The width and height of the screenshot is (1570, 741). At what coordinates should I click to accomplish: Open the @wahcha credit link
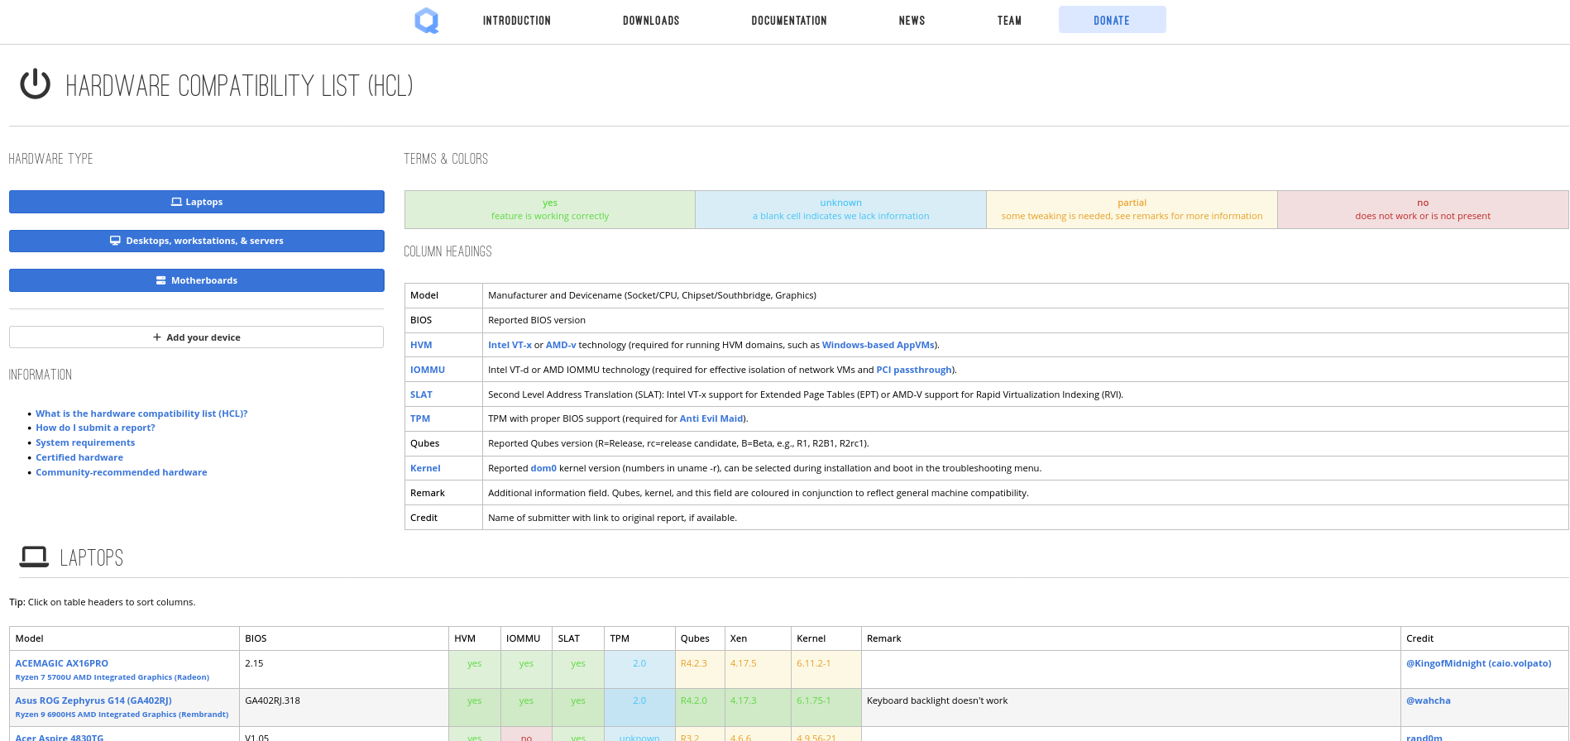coord(1428,700)
